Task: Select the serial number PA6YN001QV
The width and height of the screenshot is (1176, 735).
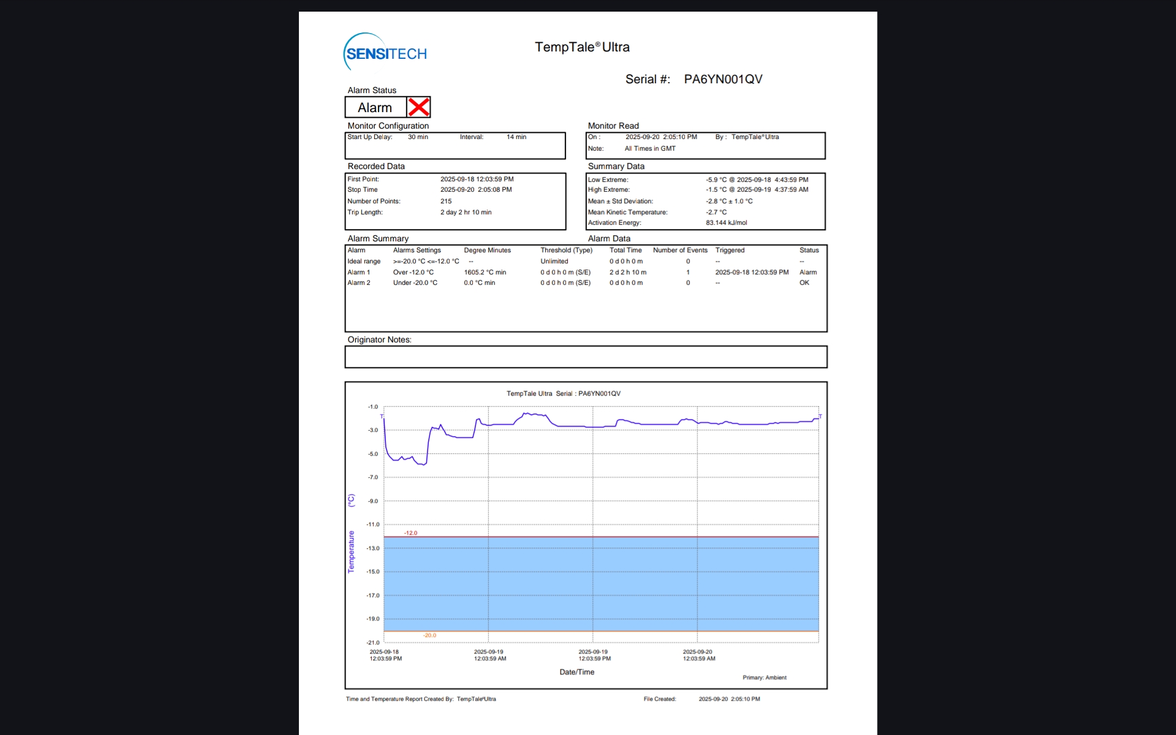Action: pos(723,79)
